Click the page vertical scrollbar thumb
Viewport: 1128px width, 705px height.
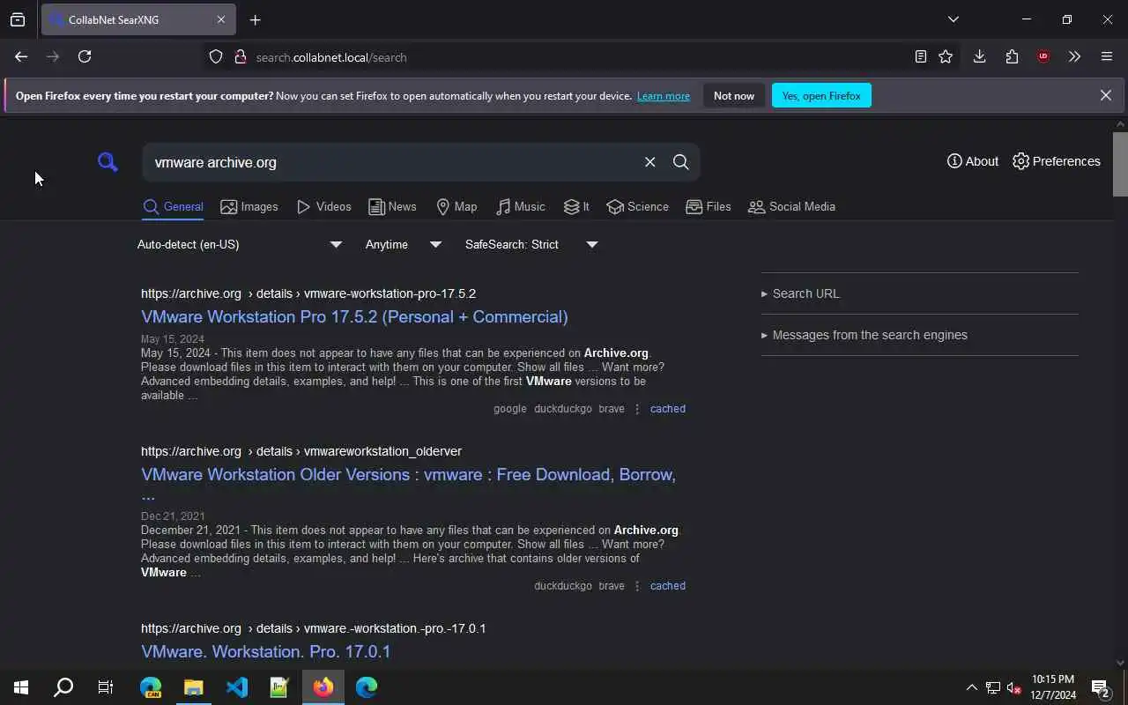(x=1120, y=164)
